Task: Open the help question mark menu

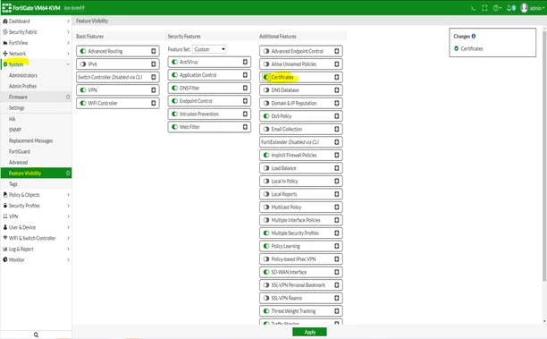Action: 497,8
